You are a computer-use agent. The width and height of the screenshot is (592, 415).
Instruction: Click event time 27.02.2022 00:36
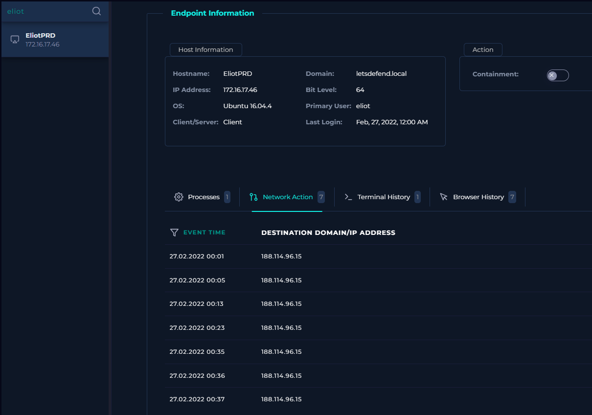(x=197, y=375)
